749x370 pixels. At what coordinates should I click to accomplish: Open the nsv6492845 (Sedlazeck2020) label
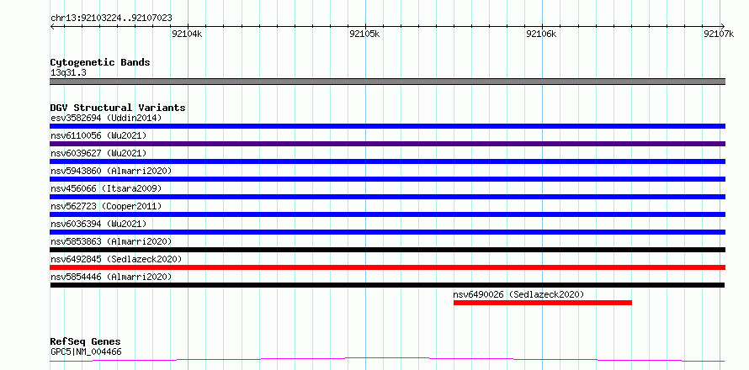(x=116, y=259)
